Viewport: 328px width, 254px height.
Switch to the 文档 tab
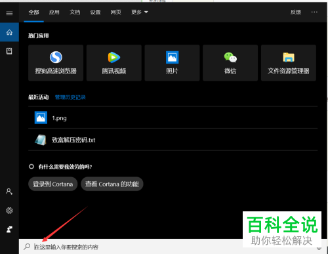[75, 12]
